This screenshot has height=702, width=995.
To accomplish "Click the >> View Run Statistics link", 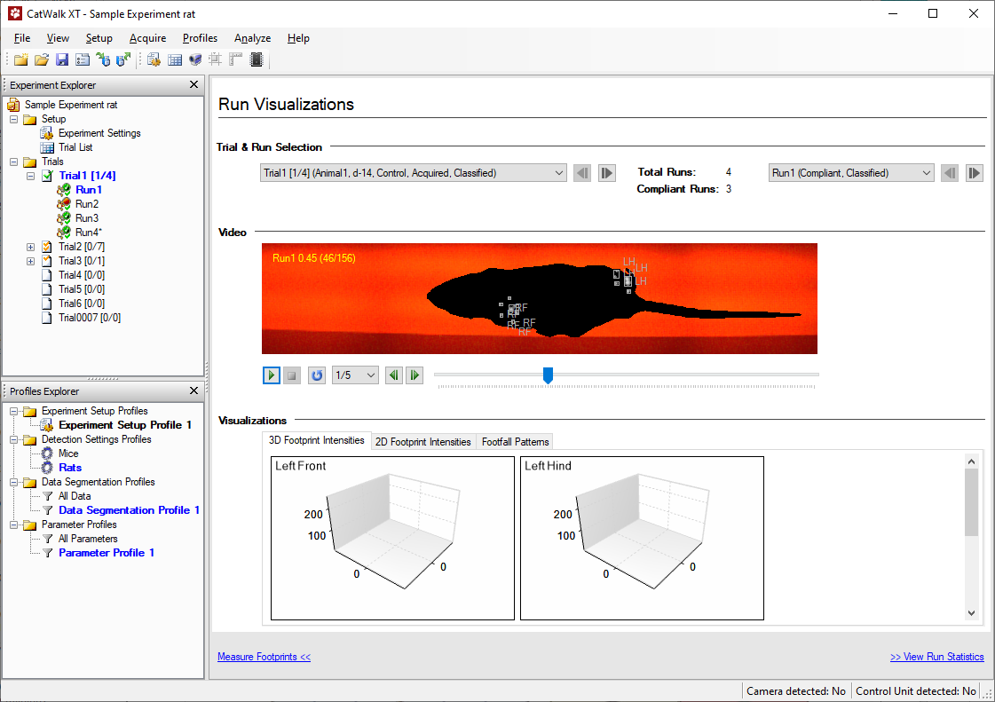I will 936,657.
